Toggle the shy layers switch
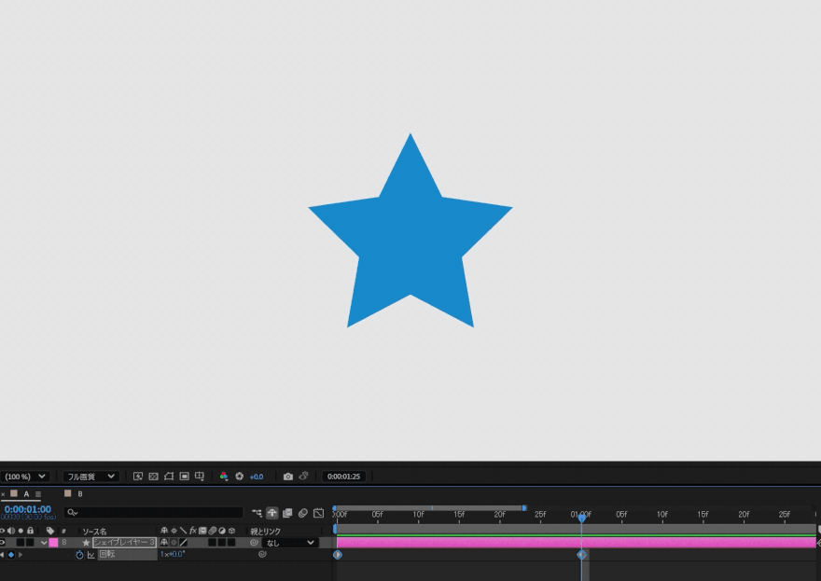 coord(272,513)
